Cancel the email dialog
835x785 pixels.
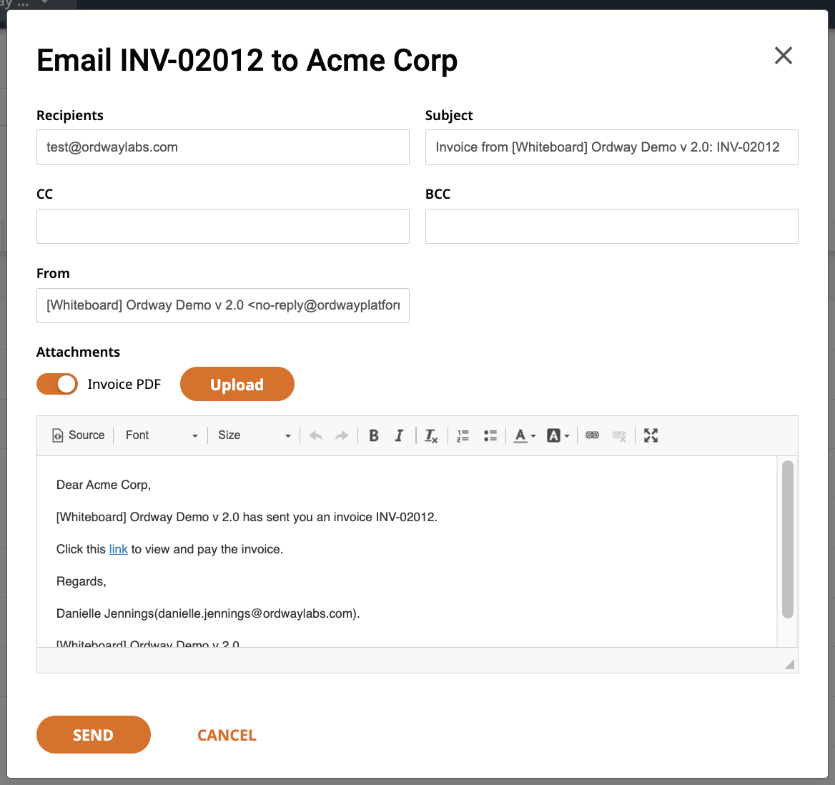pyautogui.click(x=227, y=735)
